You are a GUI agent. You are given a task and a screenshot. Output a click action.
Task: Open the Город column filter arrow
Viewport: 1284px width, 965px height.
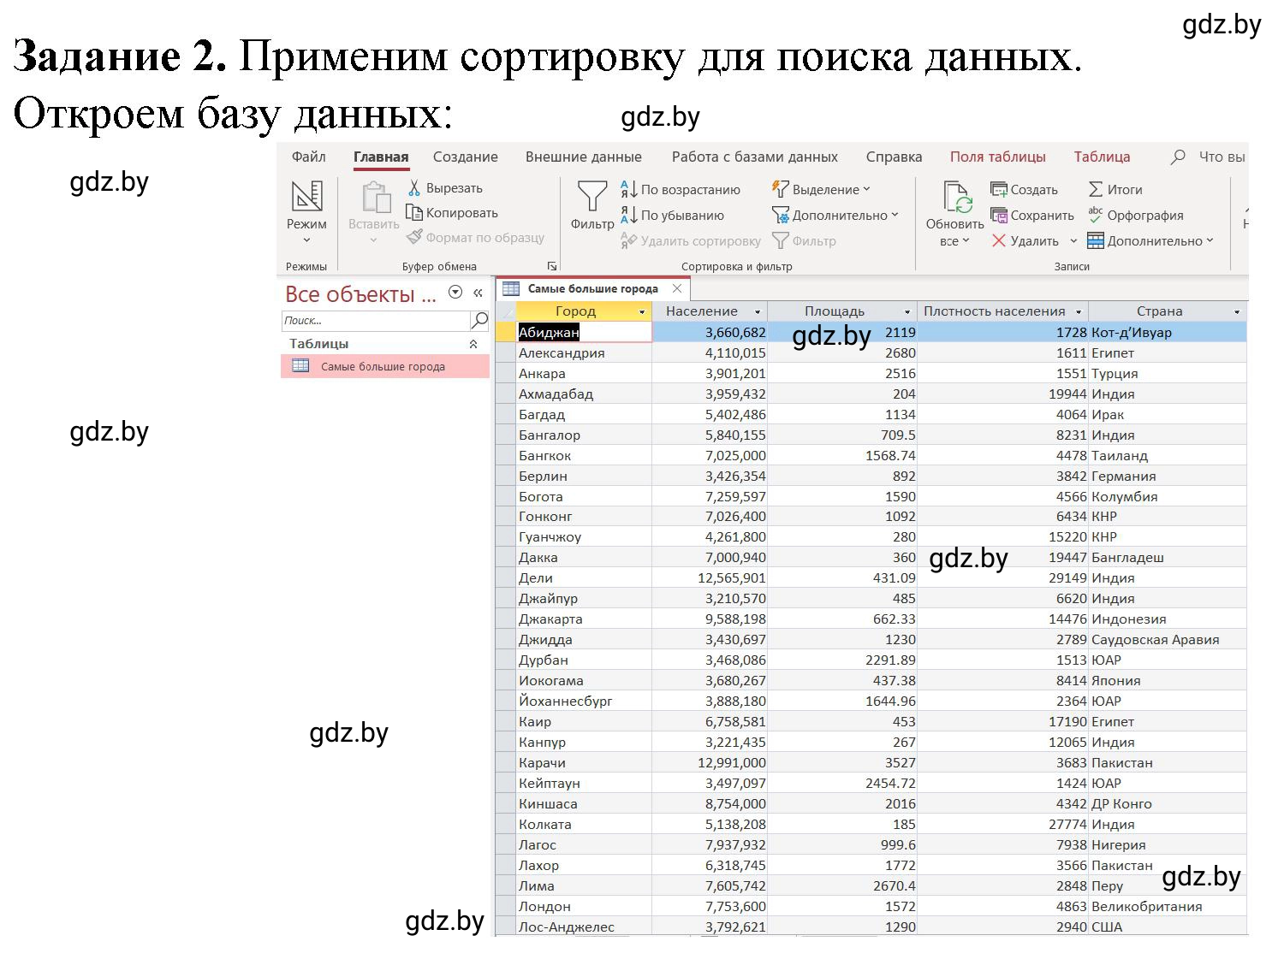tap(642, 312)
